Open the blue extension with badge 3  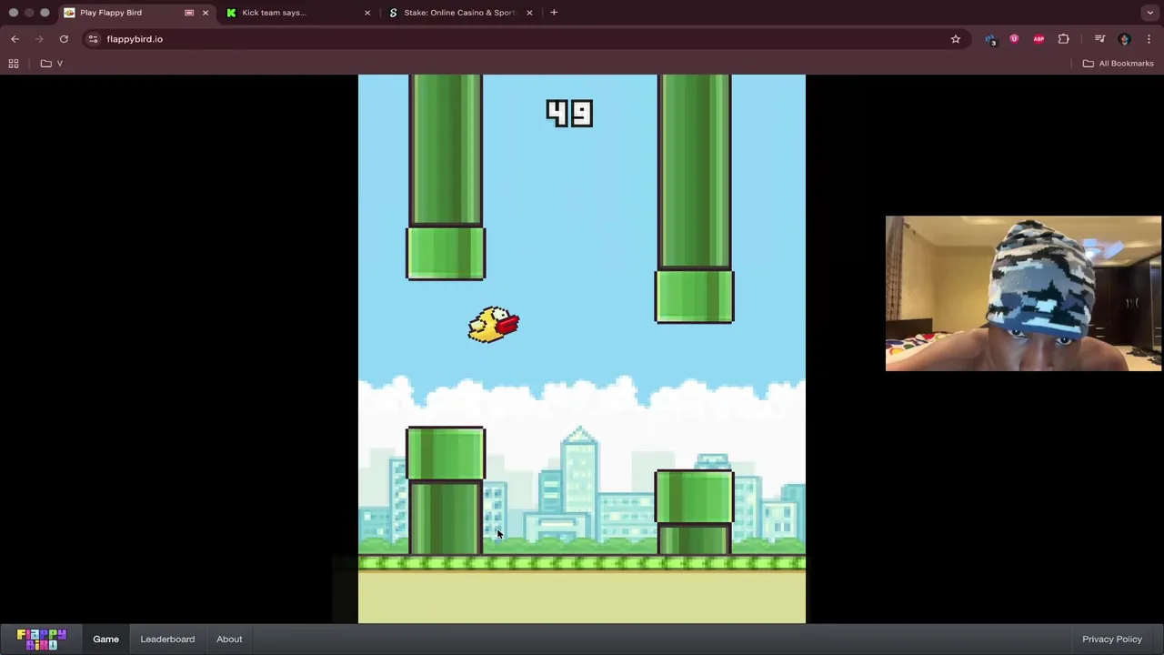pos(990,39)
